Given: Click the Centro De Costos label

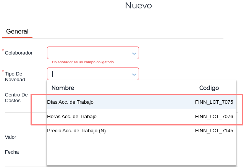Looking at the screenshot, I should click(16, 98).
